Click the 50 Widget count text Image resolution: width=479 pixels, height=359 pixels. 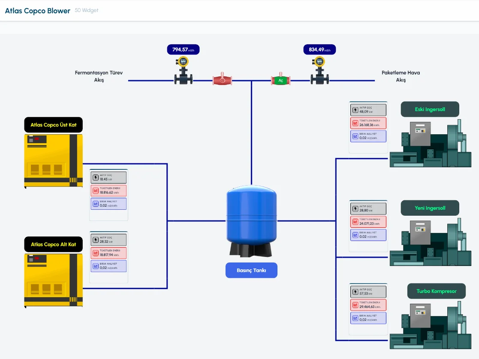87,10
